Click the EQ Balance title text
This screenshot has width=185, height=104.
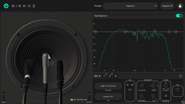[x=101, y=16]
